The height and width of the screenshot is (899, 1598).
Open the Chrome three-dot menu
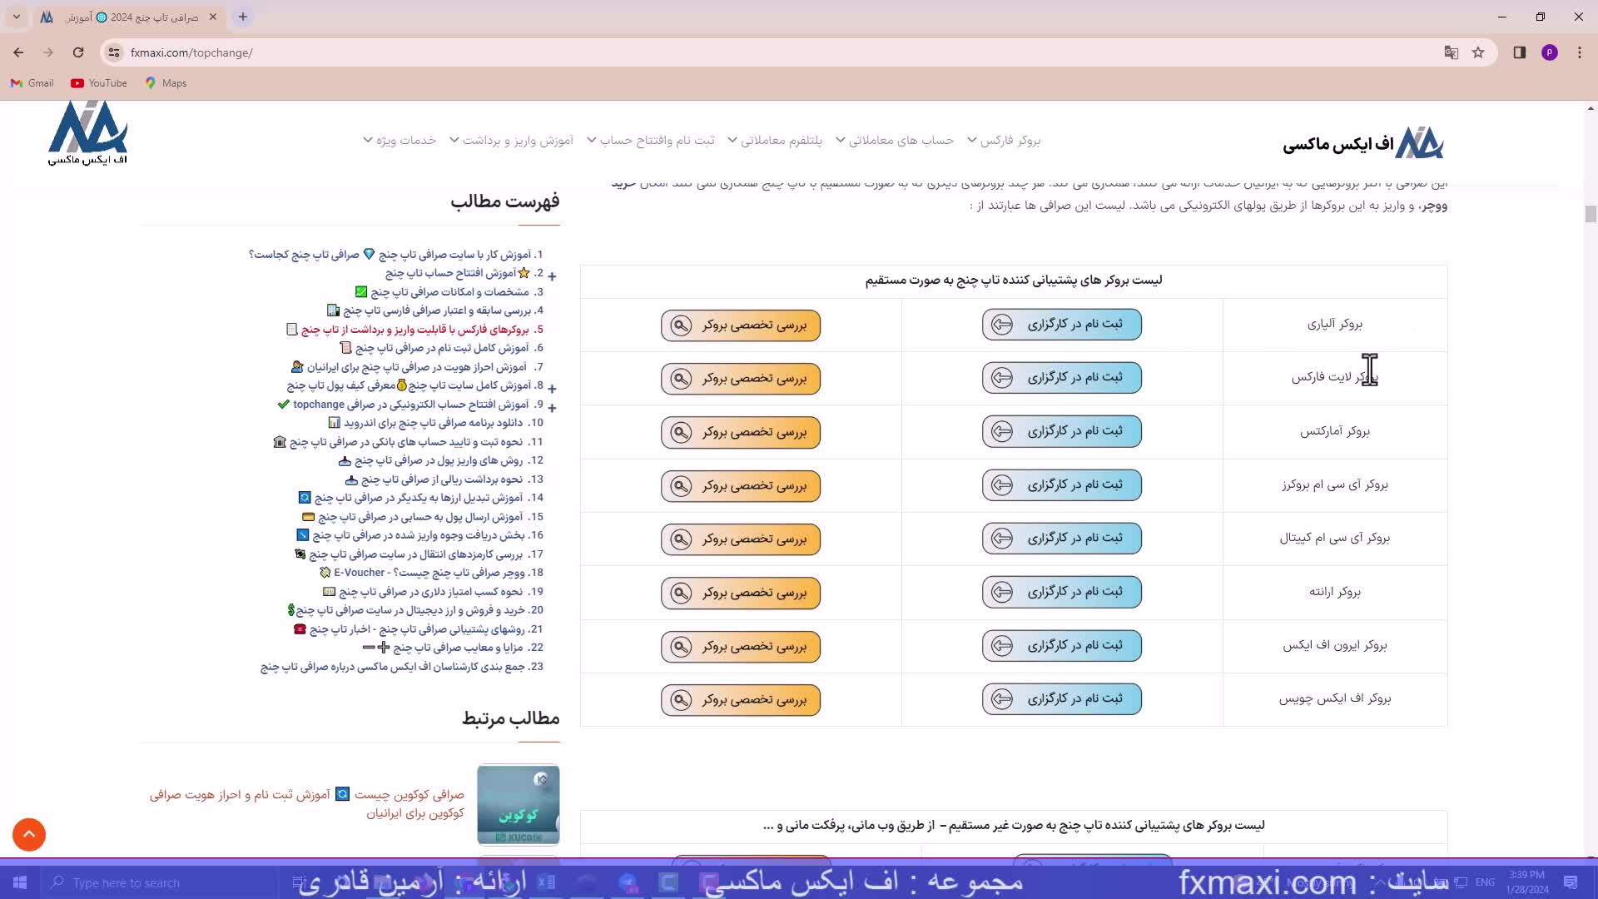[1579, 52]
